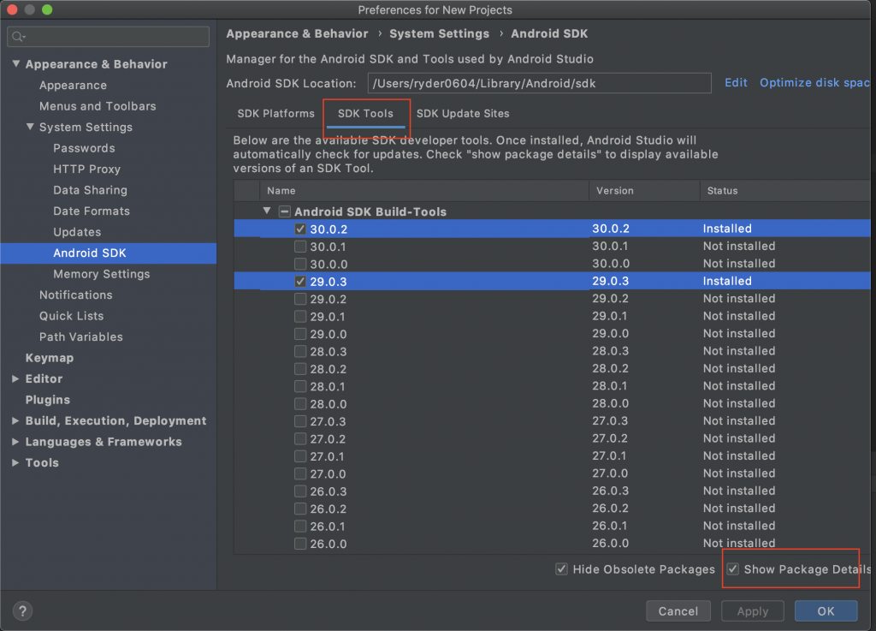Open HTTP Proxy settings

(x=86, y=170)
